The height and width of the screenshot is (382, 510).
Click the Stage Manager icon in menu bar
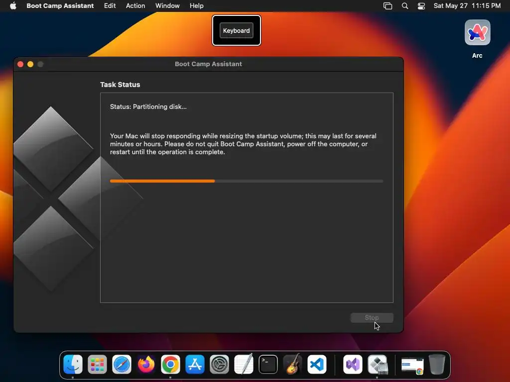click(x=387, y=6)
